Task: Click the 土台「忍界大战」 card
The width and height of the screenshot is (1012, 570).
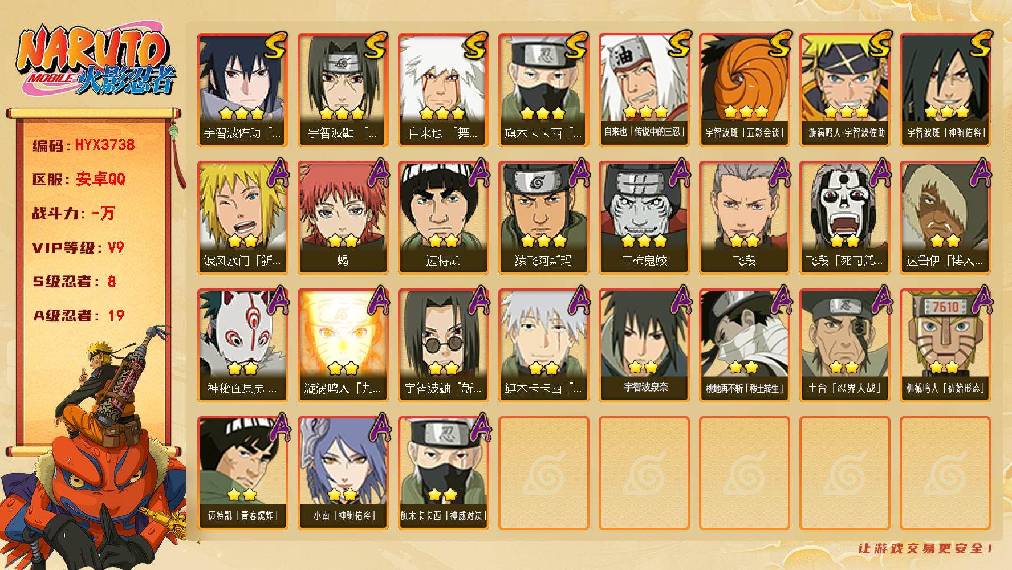Action: pyautogui.click(x=844, y=345)
